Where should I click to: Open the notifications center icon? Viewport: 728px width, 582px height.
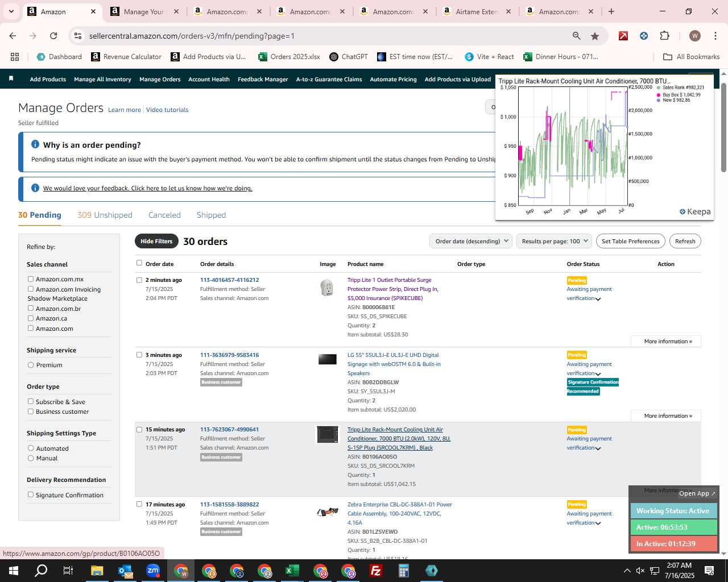tap(709, 571)
